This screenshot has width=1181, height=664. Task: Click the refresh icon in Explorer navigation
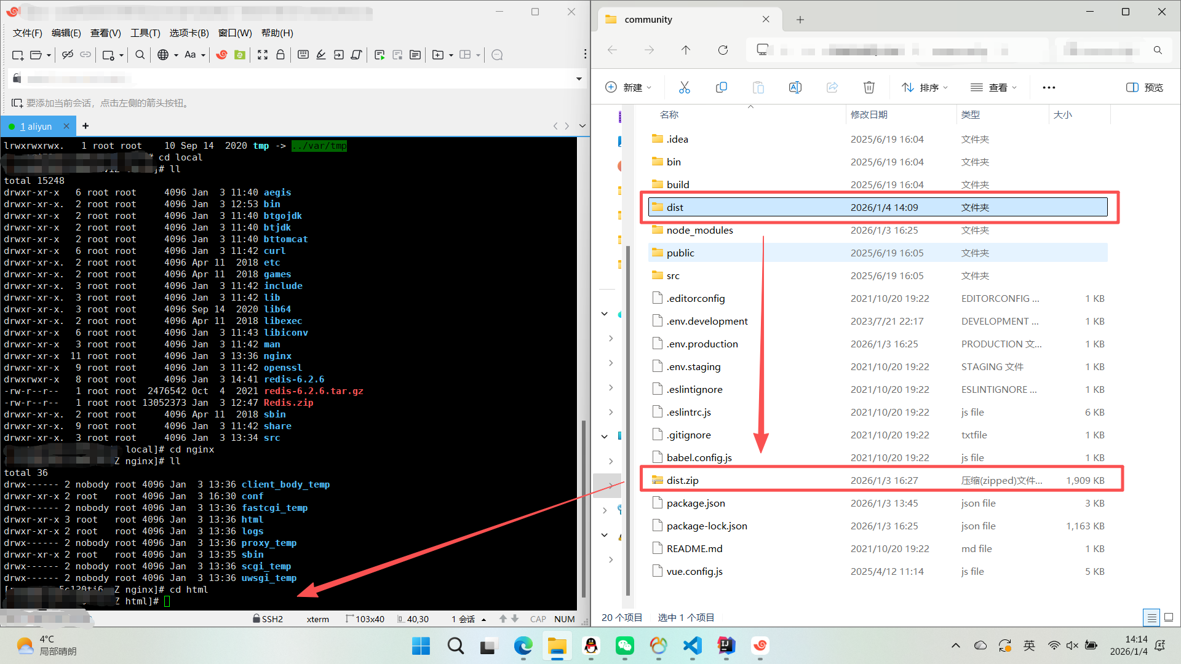[x=723, y=50]
